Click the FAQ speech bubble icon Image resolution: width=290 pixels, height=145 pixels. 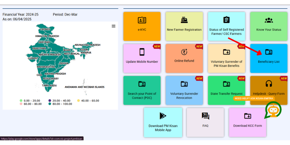[x=205, y=116]
